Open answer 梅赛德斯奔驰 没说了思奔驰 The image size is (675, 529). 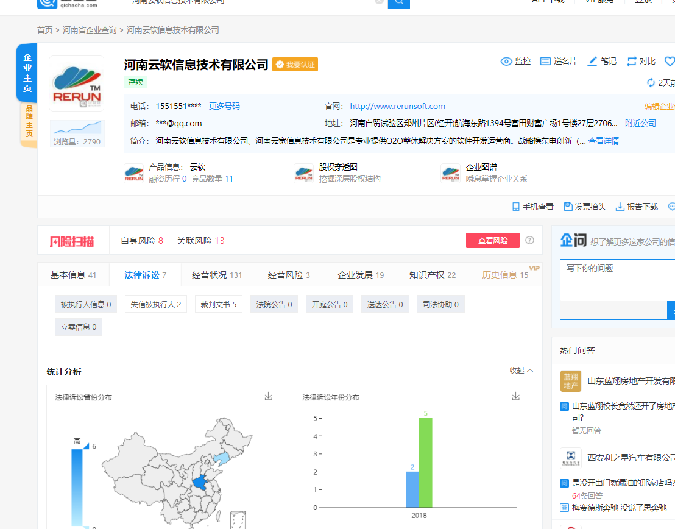(619, 508)
